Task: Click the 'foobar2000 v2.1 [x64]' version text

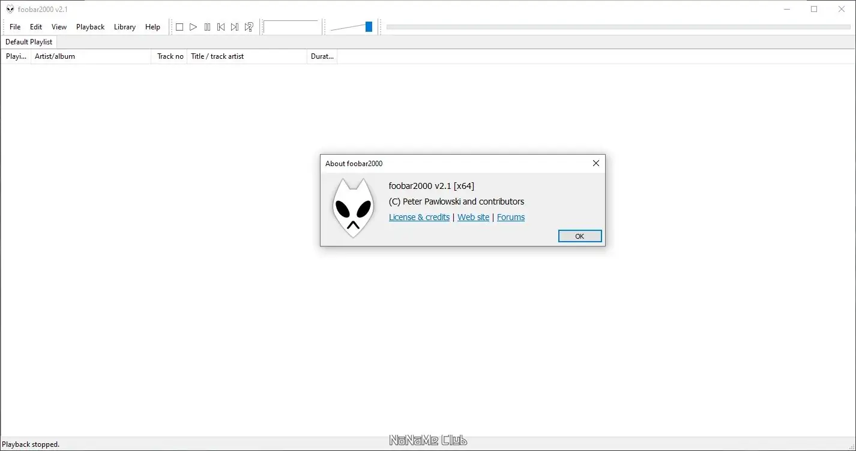Action: [432, 186]
